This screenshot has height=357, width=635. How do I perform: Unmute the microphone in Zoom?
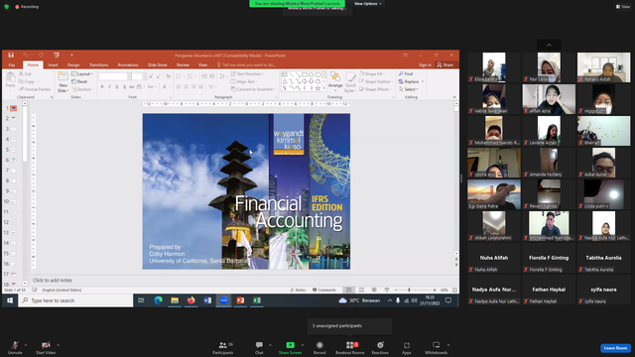click(15, 348)
